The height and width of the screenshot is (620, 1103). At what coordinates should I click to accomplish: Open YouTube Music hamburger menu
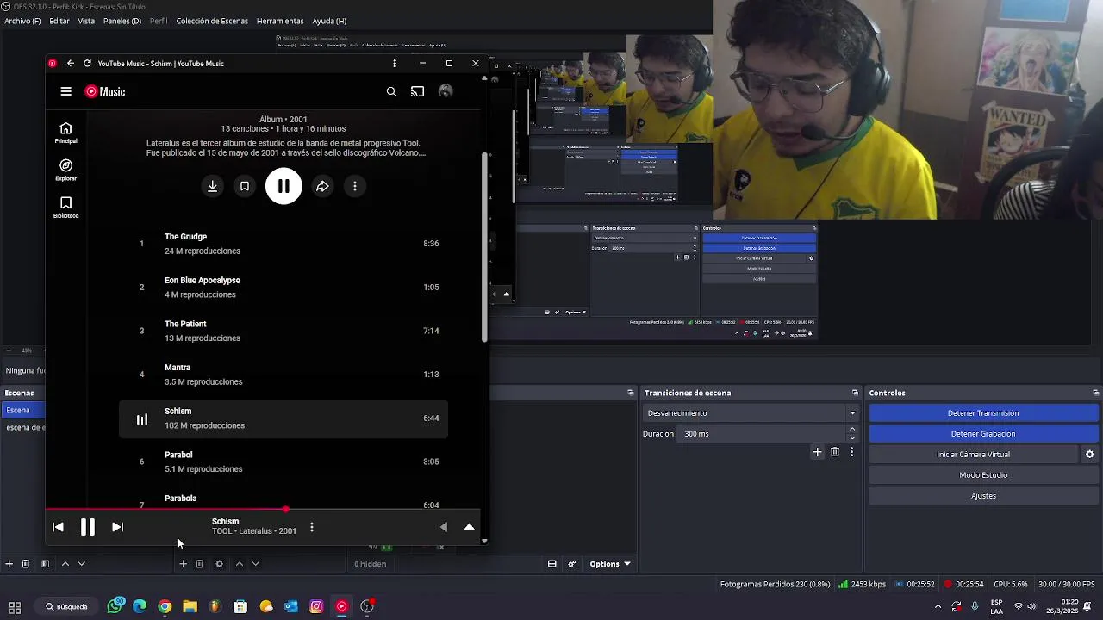(65, 91)
